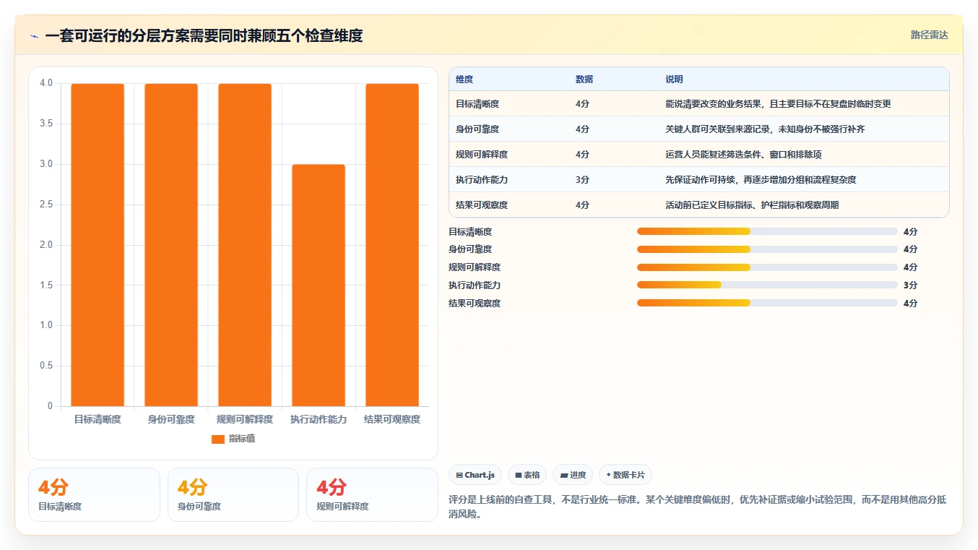Click the 3分 label beside 执行动作能力 progress
Screen dimensions: 978x550
910,285
